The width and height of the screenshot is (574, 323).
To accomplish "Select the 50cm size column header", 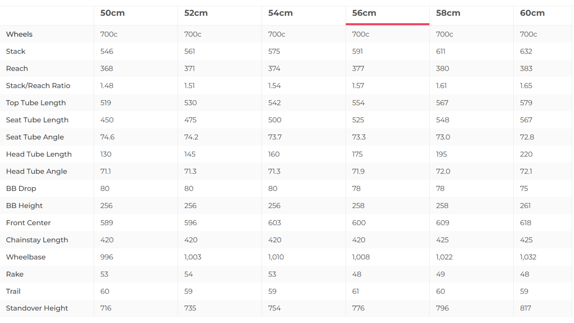I will point(113,13).
